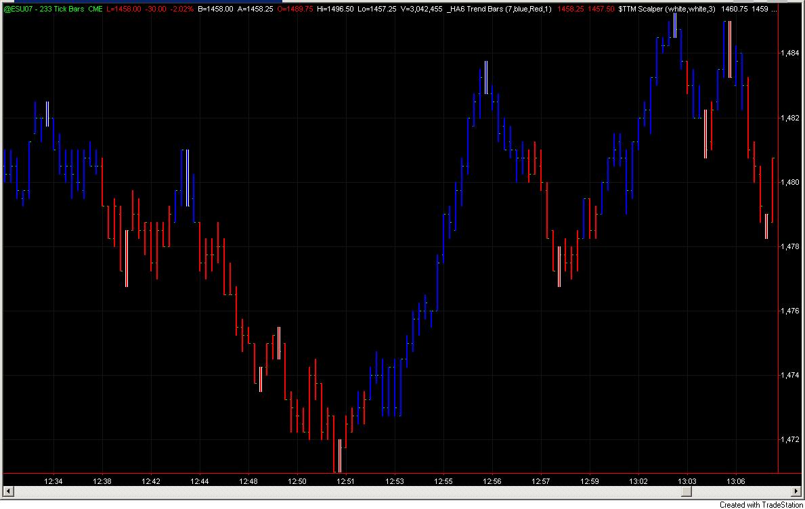Click the Created with TradeStation caption
Viewport: 805px width, 509px height.
[x=761, y=505]
